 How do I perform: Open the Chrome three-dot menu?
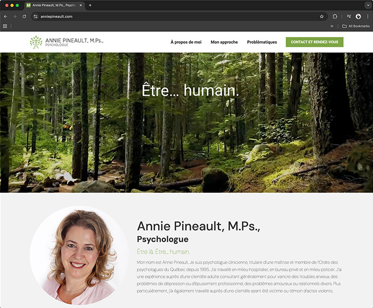[x=368, y=16]
